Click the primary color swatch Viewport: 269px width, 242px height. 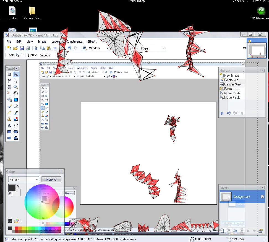tap(12, 188)
